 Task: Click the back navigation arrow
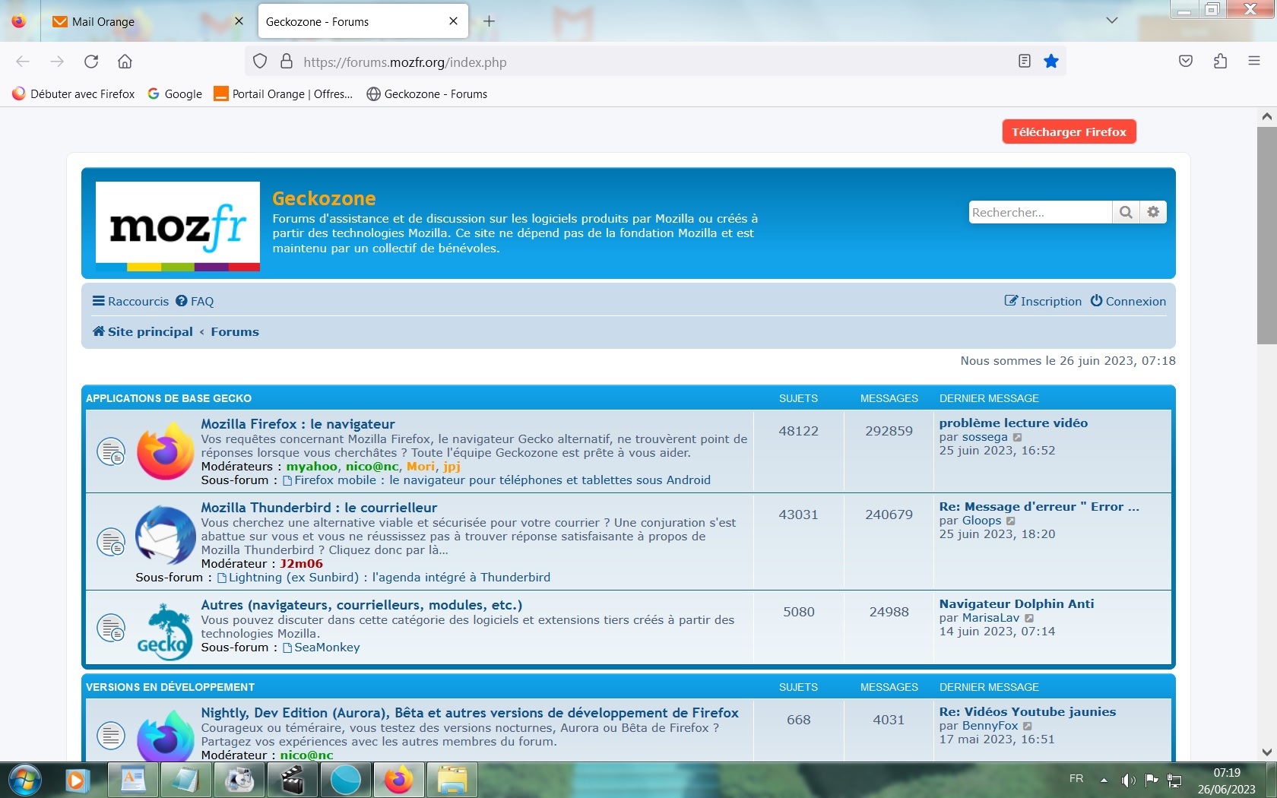click(23, 62)
